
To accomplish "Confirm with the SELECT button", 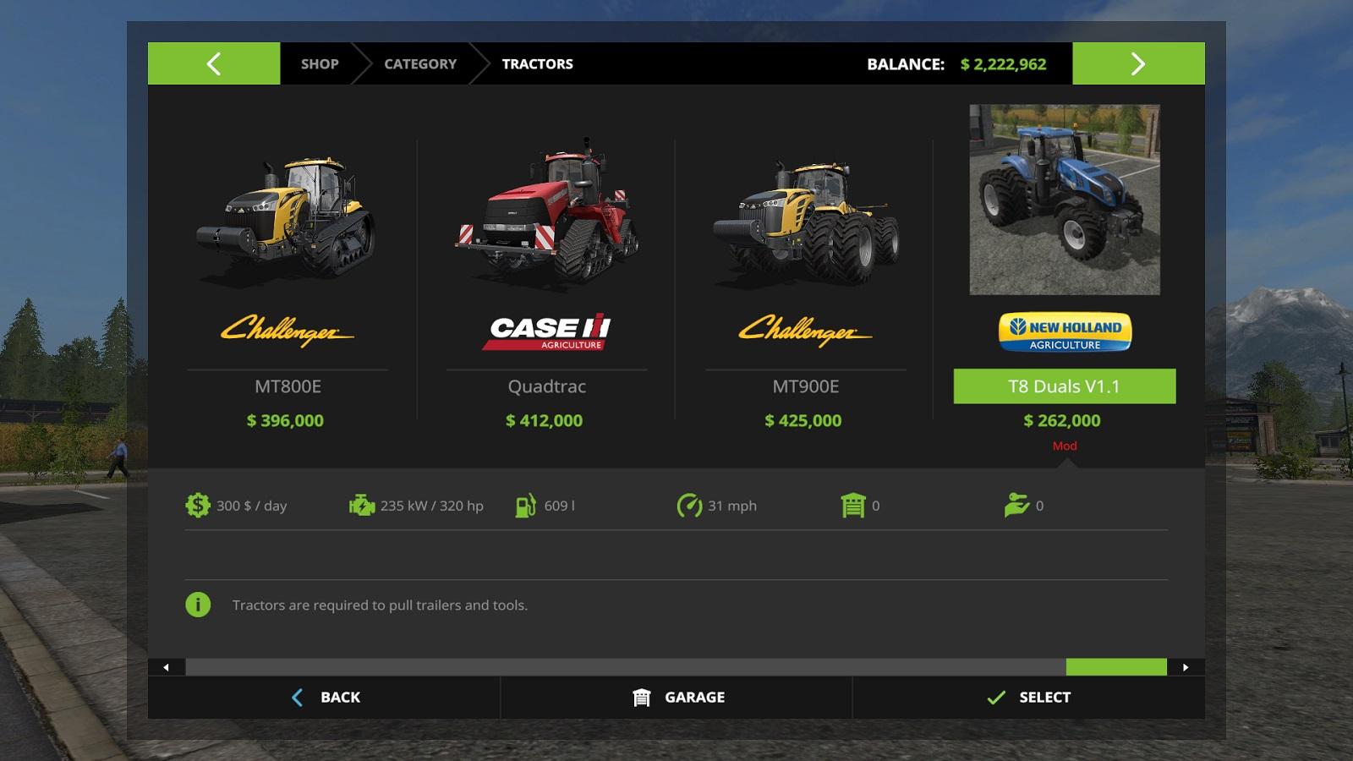I will [1029, 698].
